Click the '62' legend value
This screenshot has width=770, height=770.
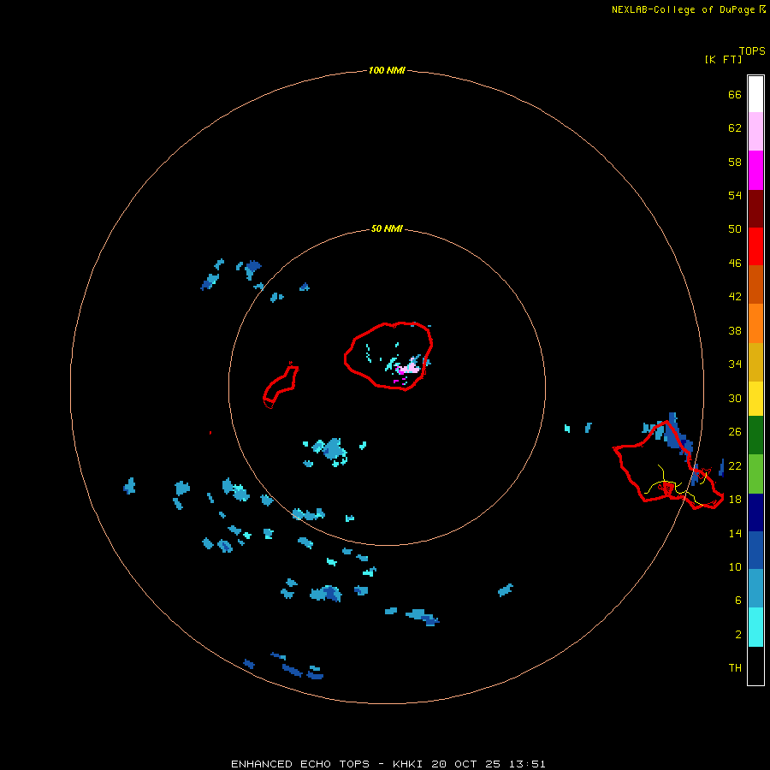click(735, 128)
